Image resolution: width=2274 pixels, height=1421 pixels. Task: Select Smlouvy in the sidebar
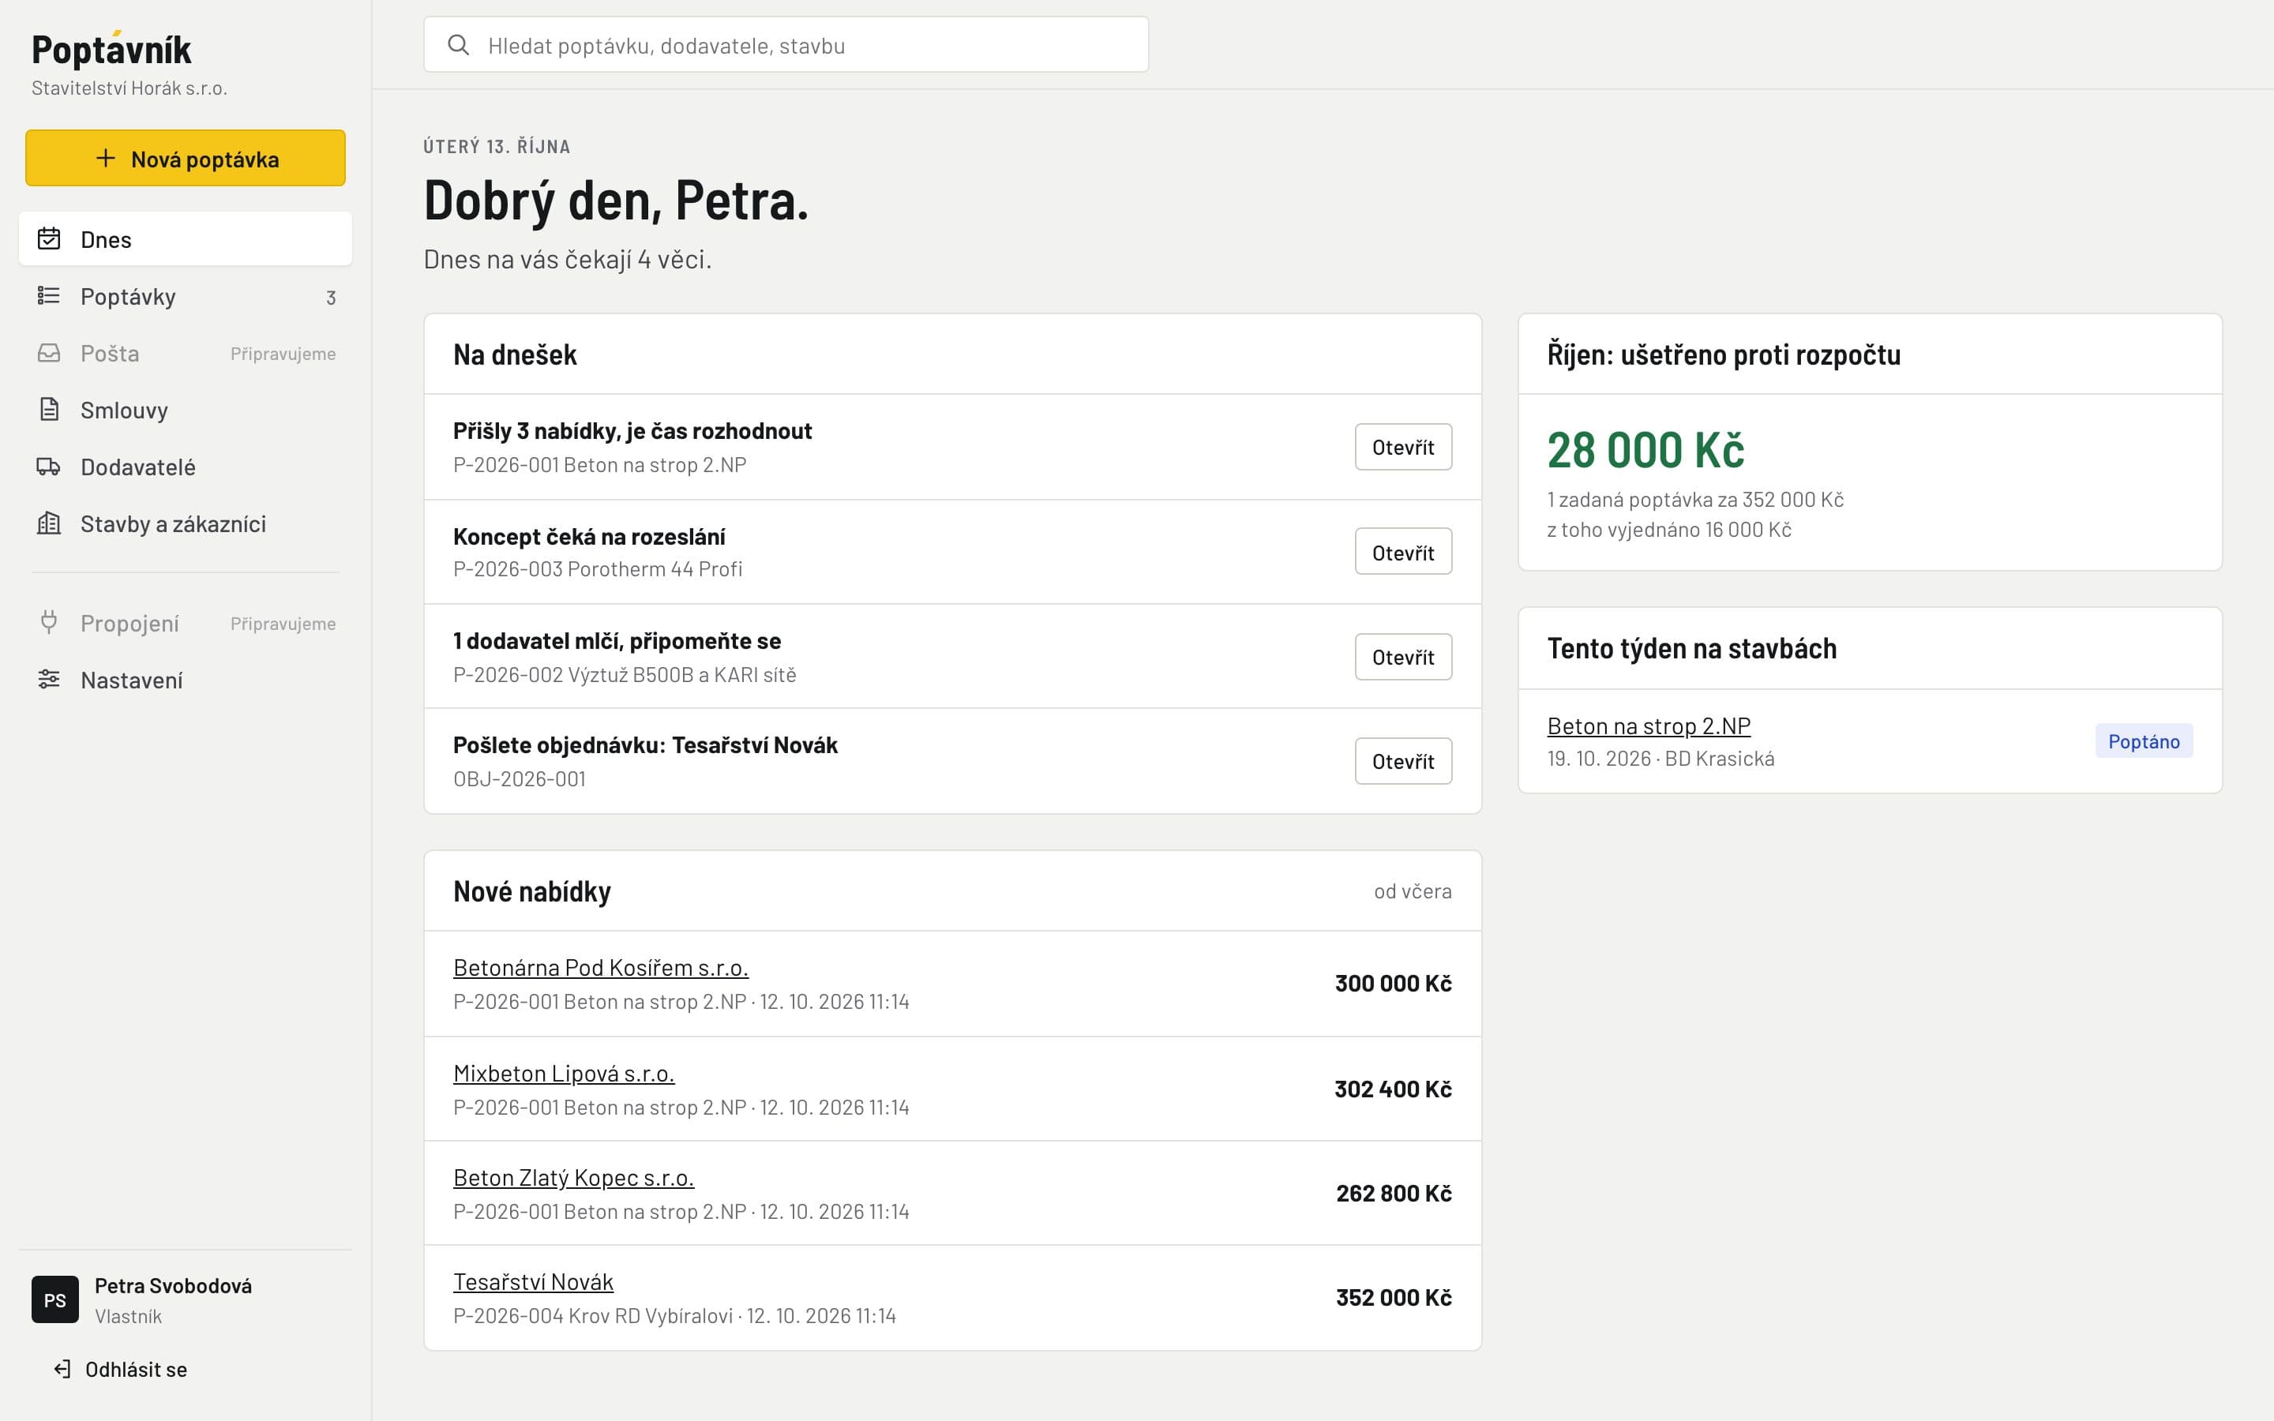coord(185,410)
